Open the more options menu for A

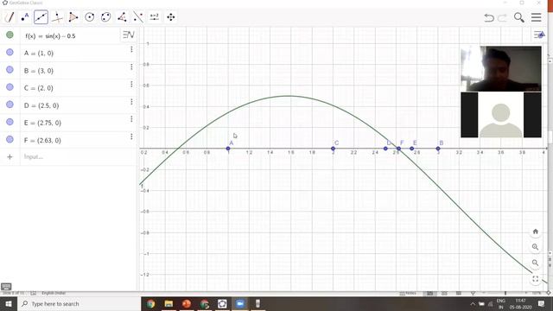[131, 49]
